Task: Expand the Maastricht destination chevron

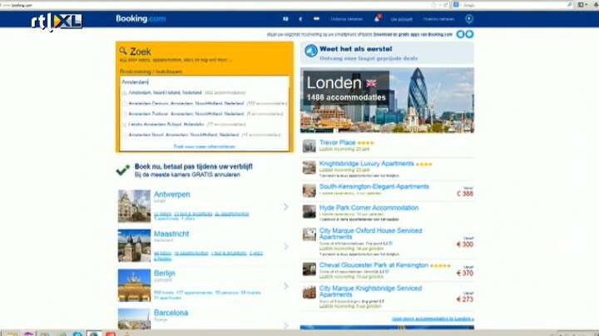Action: 285,246
